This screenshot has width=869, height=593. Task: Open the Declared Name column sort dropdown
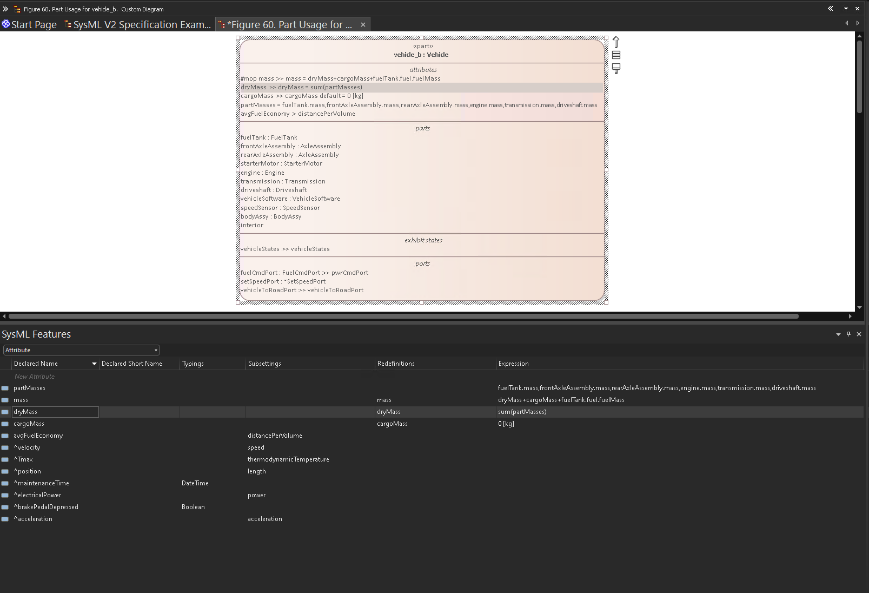[94, 363]
